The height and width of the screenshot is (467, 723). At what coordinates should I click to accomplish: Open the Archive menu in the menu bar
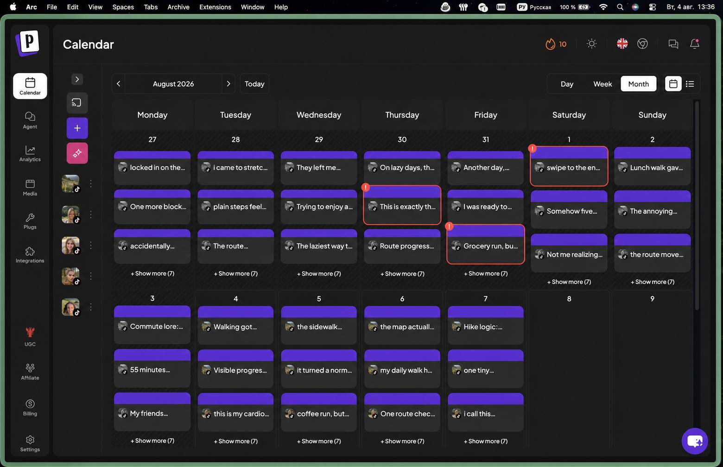coord(178,7)
